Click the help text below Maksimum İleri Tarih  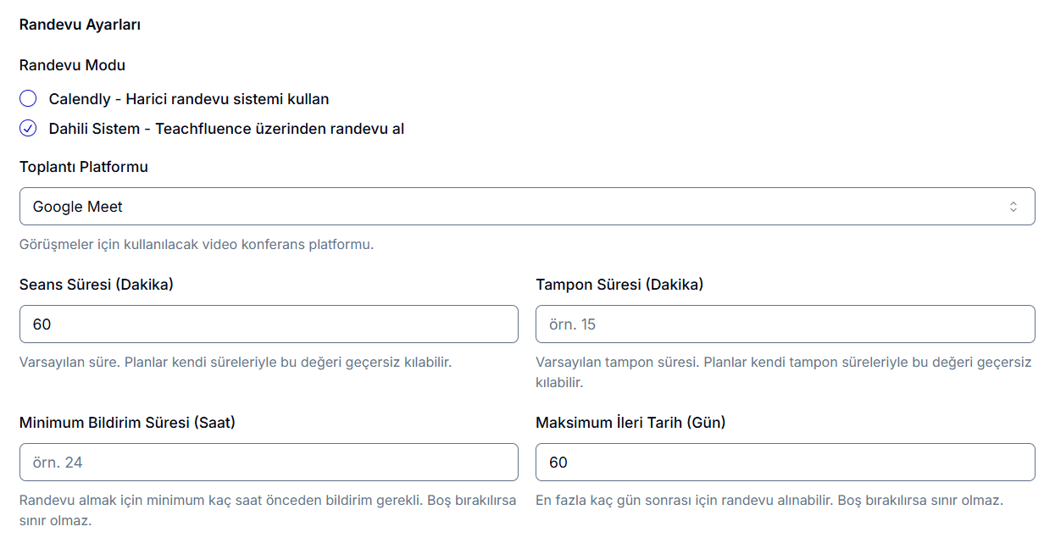click(769, 501)
